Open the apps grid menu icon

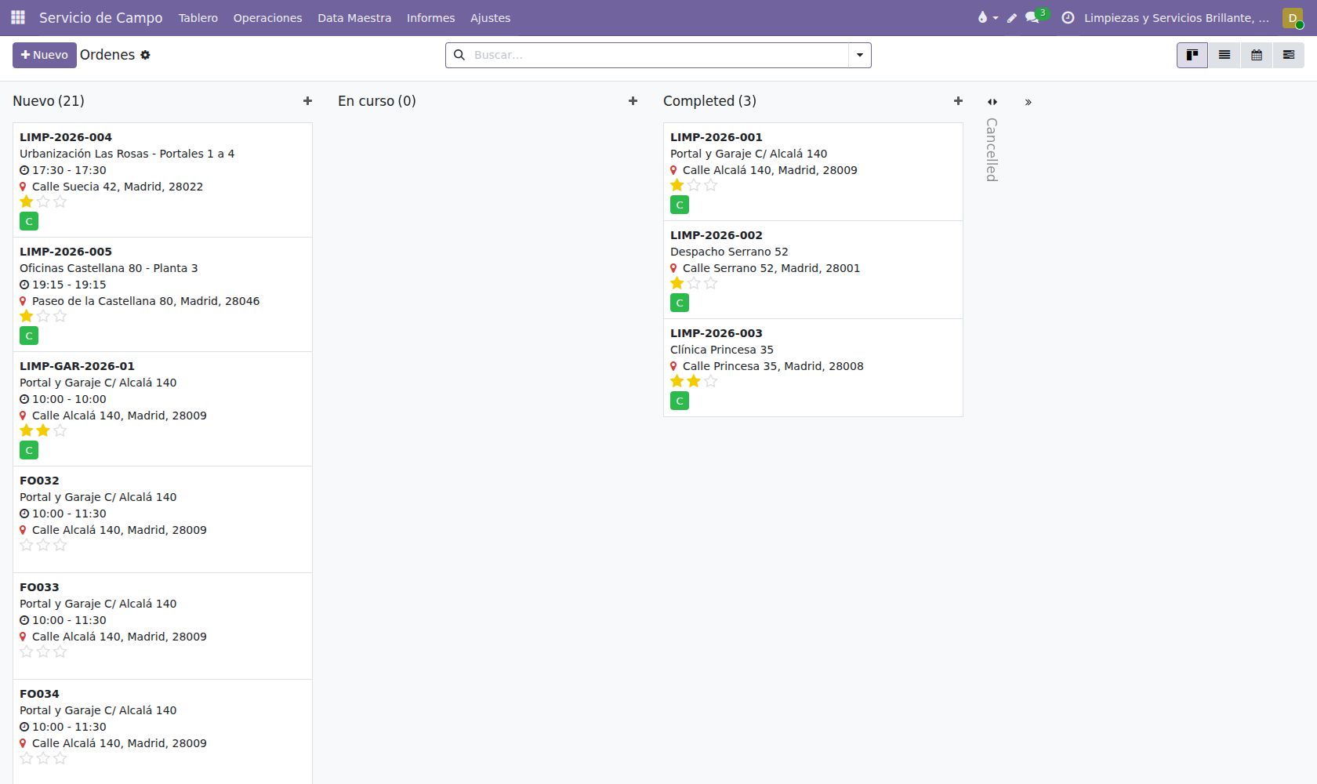point(18,17)
